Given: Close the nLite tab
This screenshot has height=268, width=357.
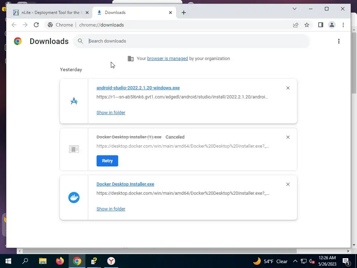Looking at the screenshot, I should [x=87, y=13].
